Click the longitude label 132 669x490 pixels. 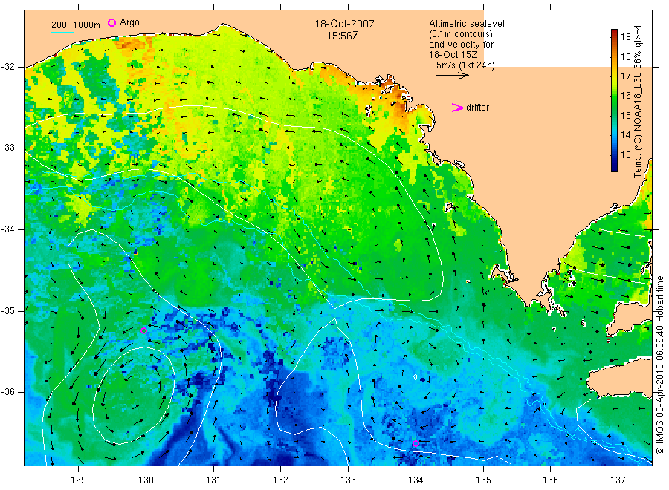click(281, 480)
